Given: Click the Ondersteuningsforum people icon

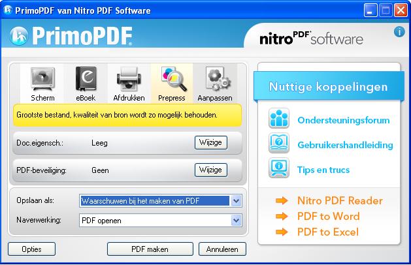Looking at the screenshot, I should pyautogui.click(x=279, y=120).
